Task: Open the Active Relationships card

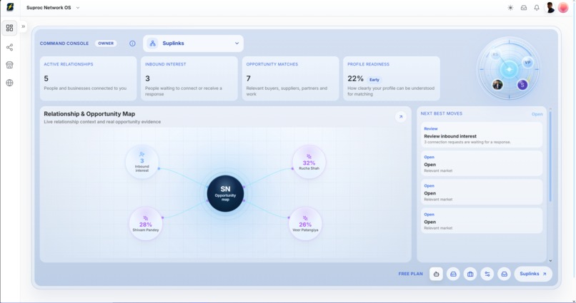Action: 88,78
